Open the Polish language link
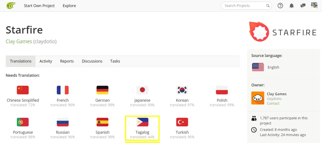Viewport: 322px width, 147px height. 222,100
